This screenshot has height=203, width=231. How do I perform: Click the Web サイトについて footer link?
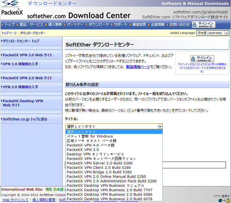tap(15, 200)
